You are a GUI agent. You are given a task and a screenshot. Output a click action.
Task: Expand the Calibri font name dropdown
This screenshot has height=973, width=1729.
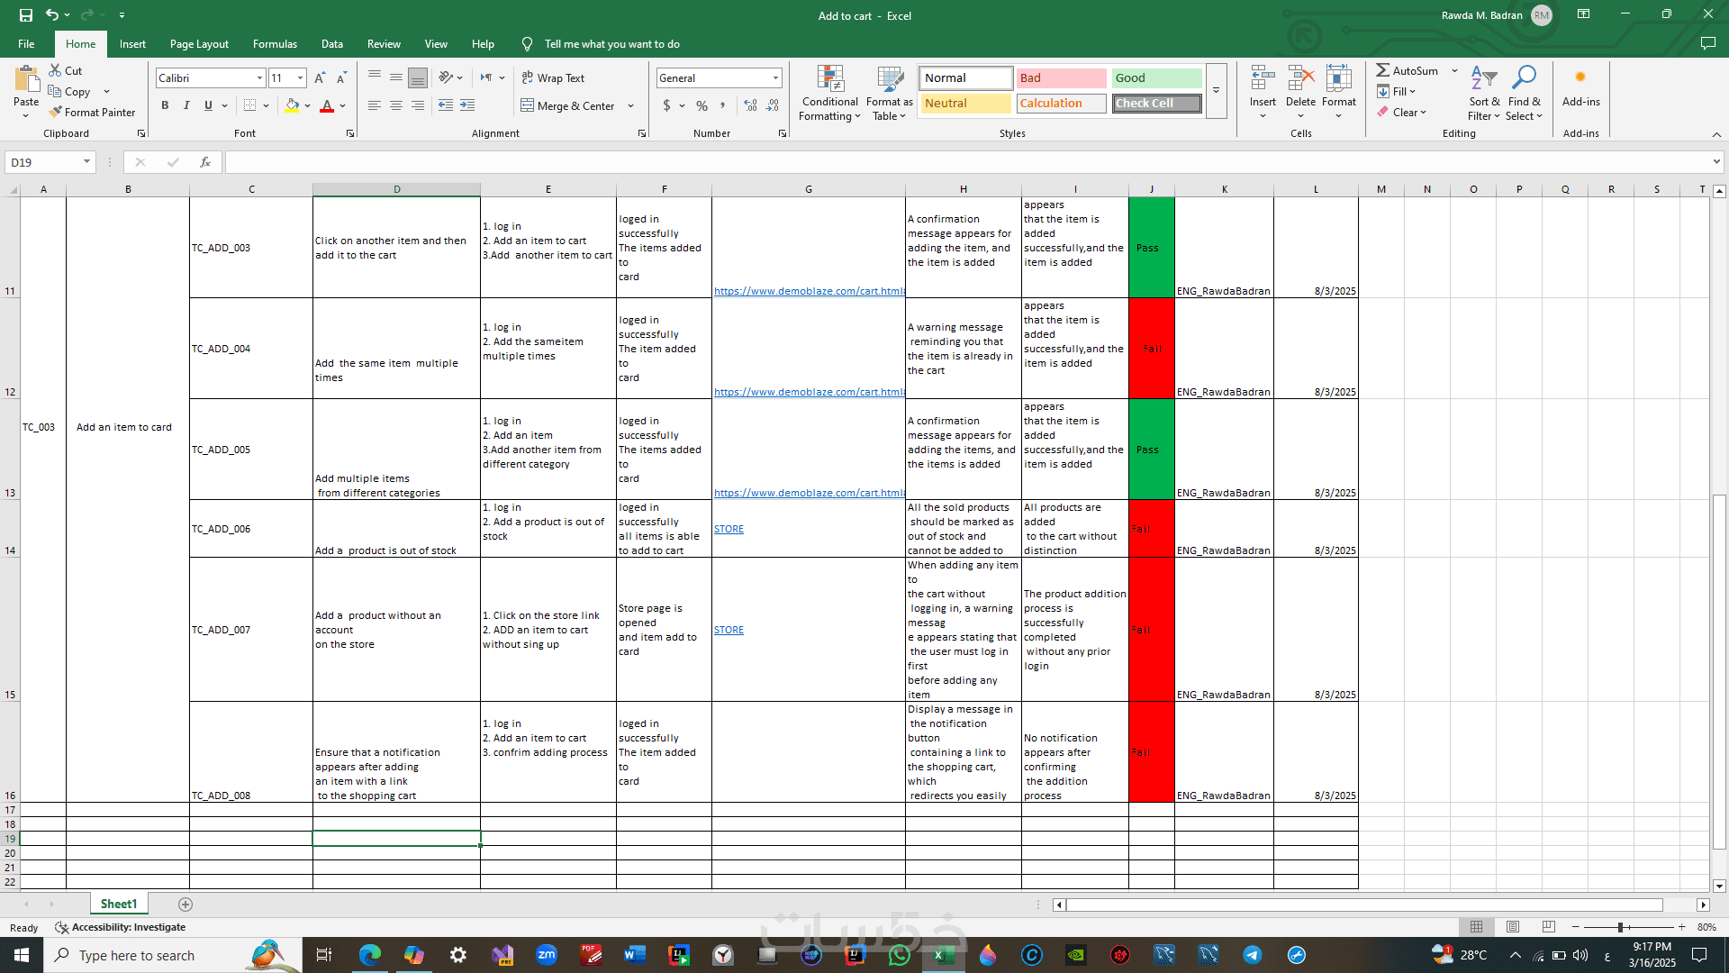(x=259, y=78)
